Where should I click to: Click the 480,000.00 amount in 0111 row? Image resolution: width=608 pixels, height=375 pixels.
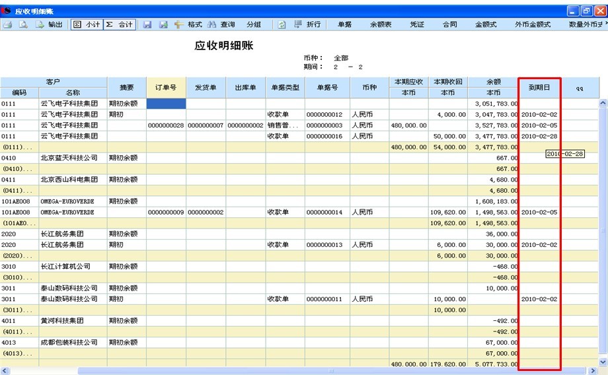pos(408,125)
